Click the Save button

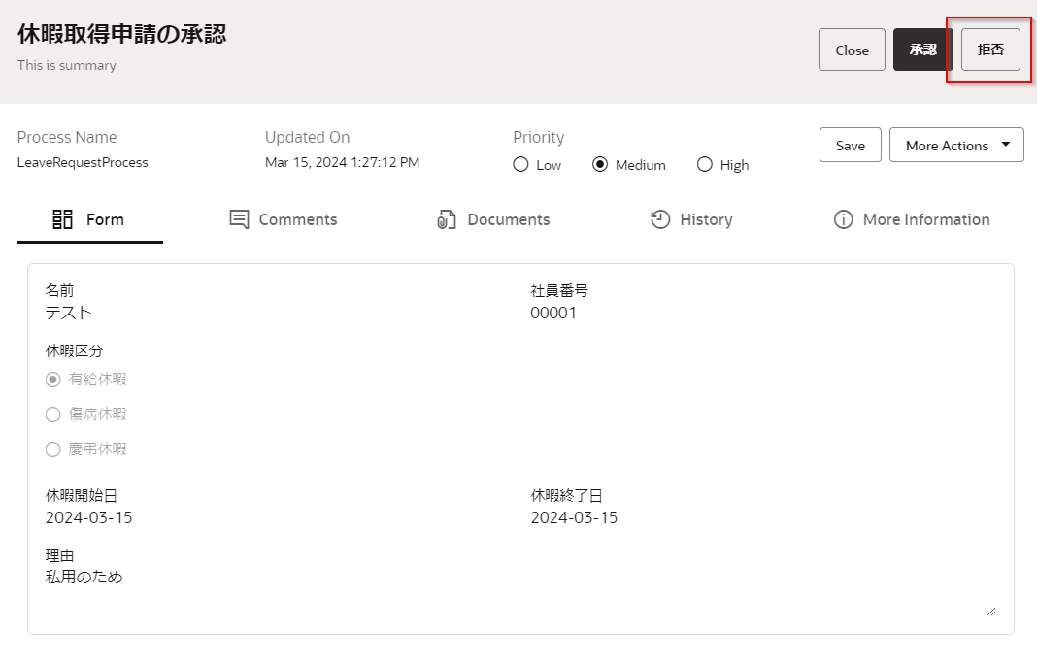(850, 146)
